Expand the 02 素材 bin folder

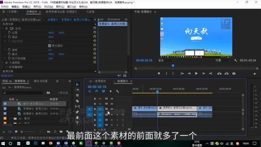[x=10, y=118]
